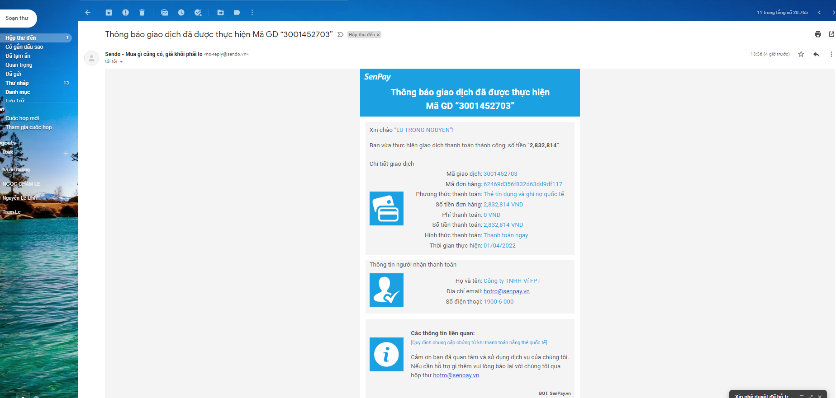The image size is (836, 398).
Task: Select the date 01/04/2022
Action: (x=499, y=246)
